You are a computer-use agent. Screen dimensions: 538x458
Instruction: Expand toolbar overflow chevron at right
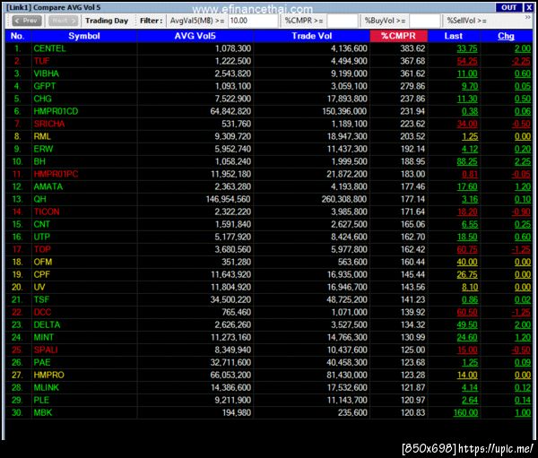(x=528, y=17)
